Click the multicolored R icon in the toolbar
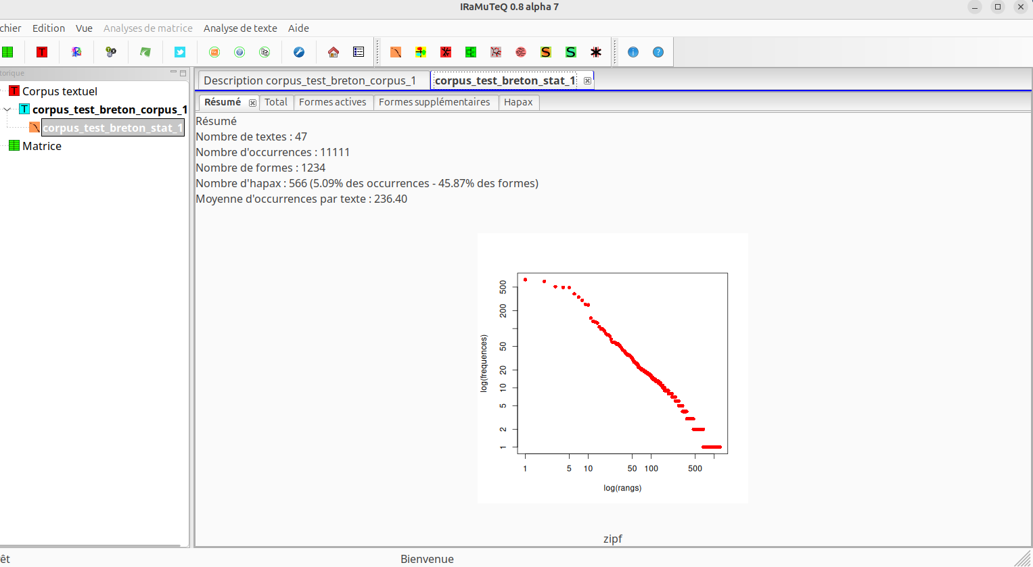1033x567 pixels. 76,52
